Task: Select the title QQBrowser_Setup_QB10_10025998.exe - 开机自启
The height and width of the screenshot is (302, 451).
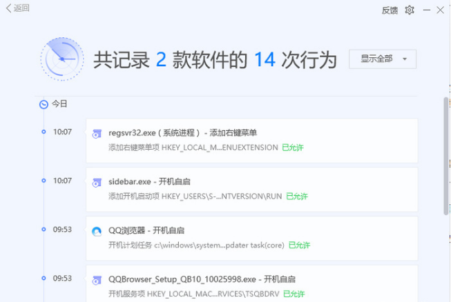Action: (x=202, y=279)
